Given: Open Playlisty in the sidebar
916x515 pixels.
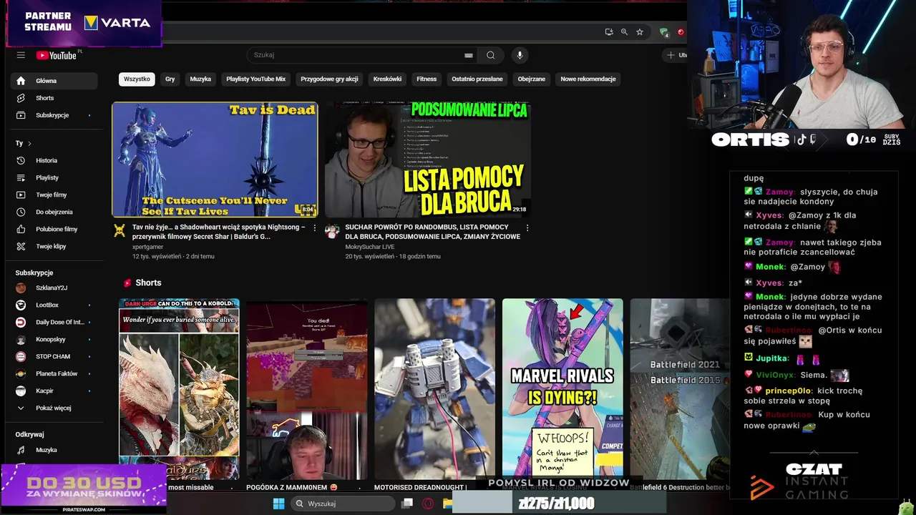Looking at the screenshot, I should pos(54,177).
